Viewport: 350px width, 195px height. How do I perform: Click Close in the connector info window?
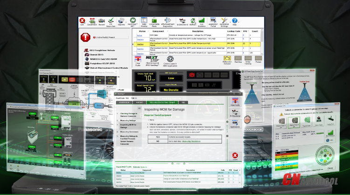pyautogui.click(x=330, y=168)
